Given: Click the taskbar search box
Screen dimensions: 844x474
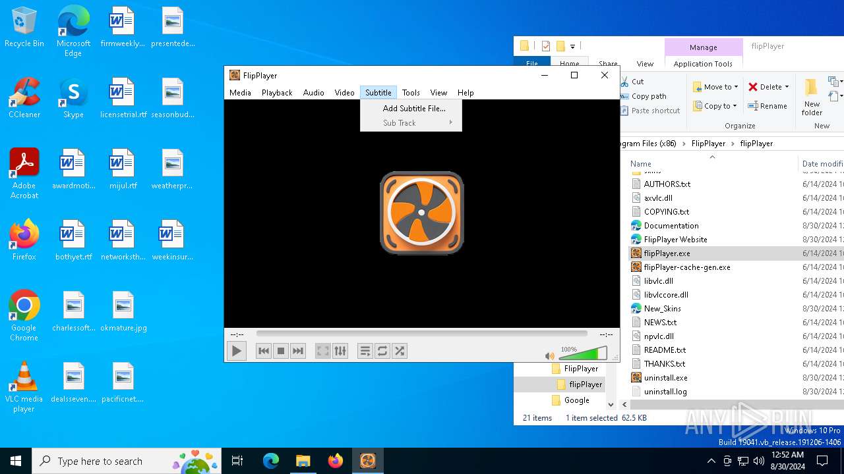Looking at the screenshot, I should coord(128,461).
